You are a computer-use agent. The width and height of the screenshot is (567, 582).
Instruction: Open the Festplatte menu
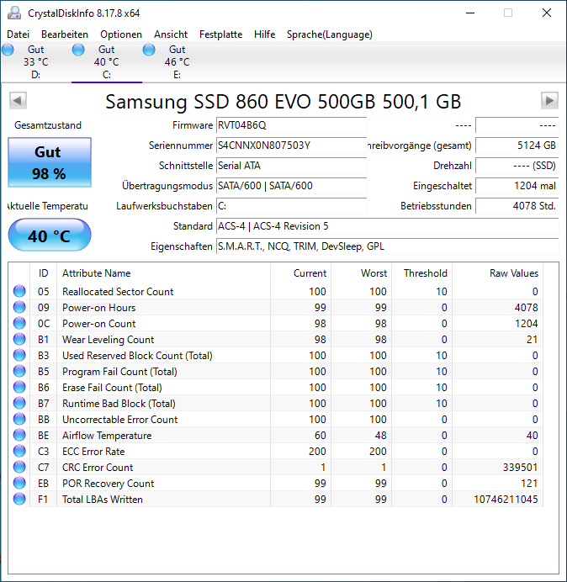click(x=220, y=34)
